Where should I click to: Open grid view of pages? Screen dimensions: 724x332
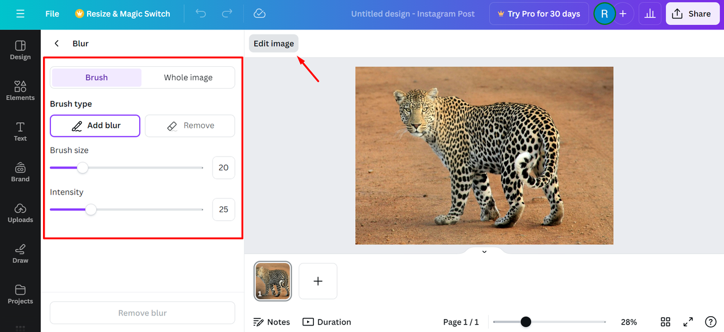[x=666, y=322]
